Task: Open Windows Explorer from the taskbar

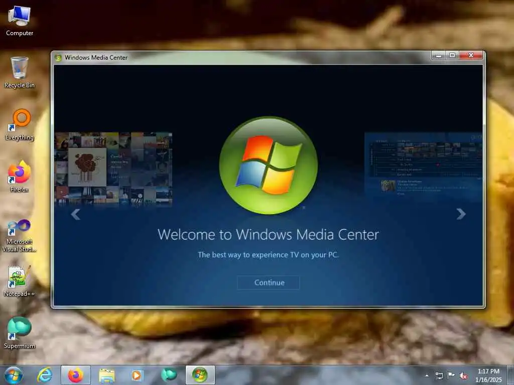Action: [x=107, y=375]
